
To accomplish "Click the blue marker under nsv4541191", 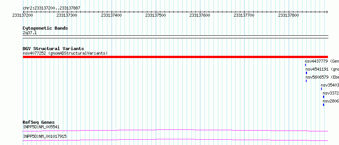I will [306, 73].
